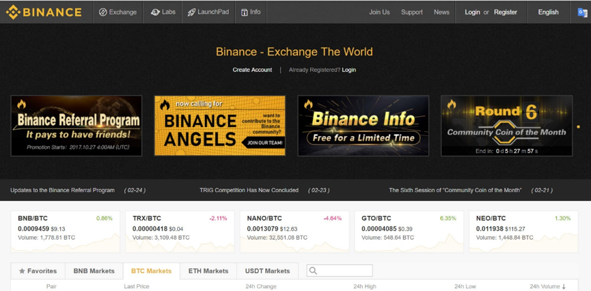
Task: Open the NEO/BTC ticker card
Action: pyautogui.click(x=523, y=232)
